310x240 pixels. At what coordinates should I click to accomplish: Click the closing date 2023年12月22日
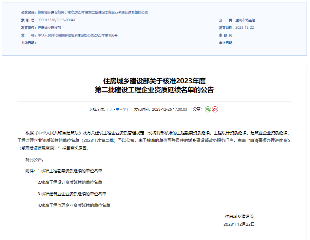tap(239, 224)
